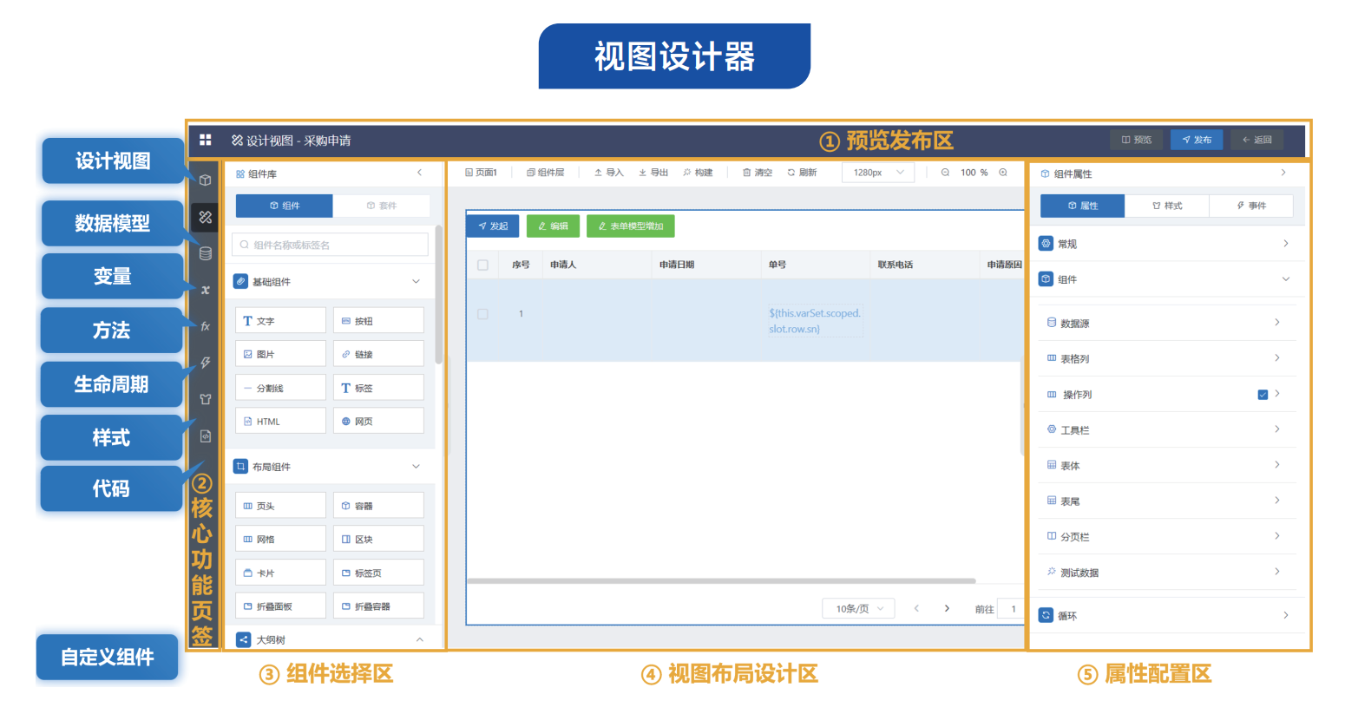Open the 变量 panel via the x icon
Viewport: 1345px width, 727px height.
(205, 290)
